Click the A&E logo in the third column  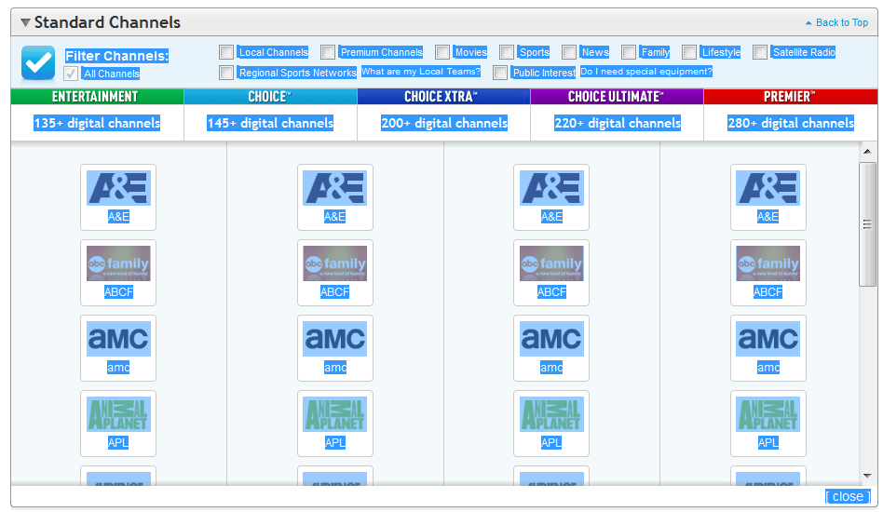[x=551, y=188]
